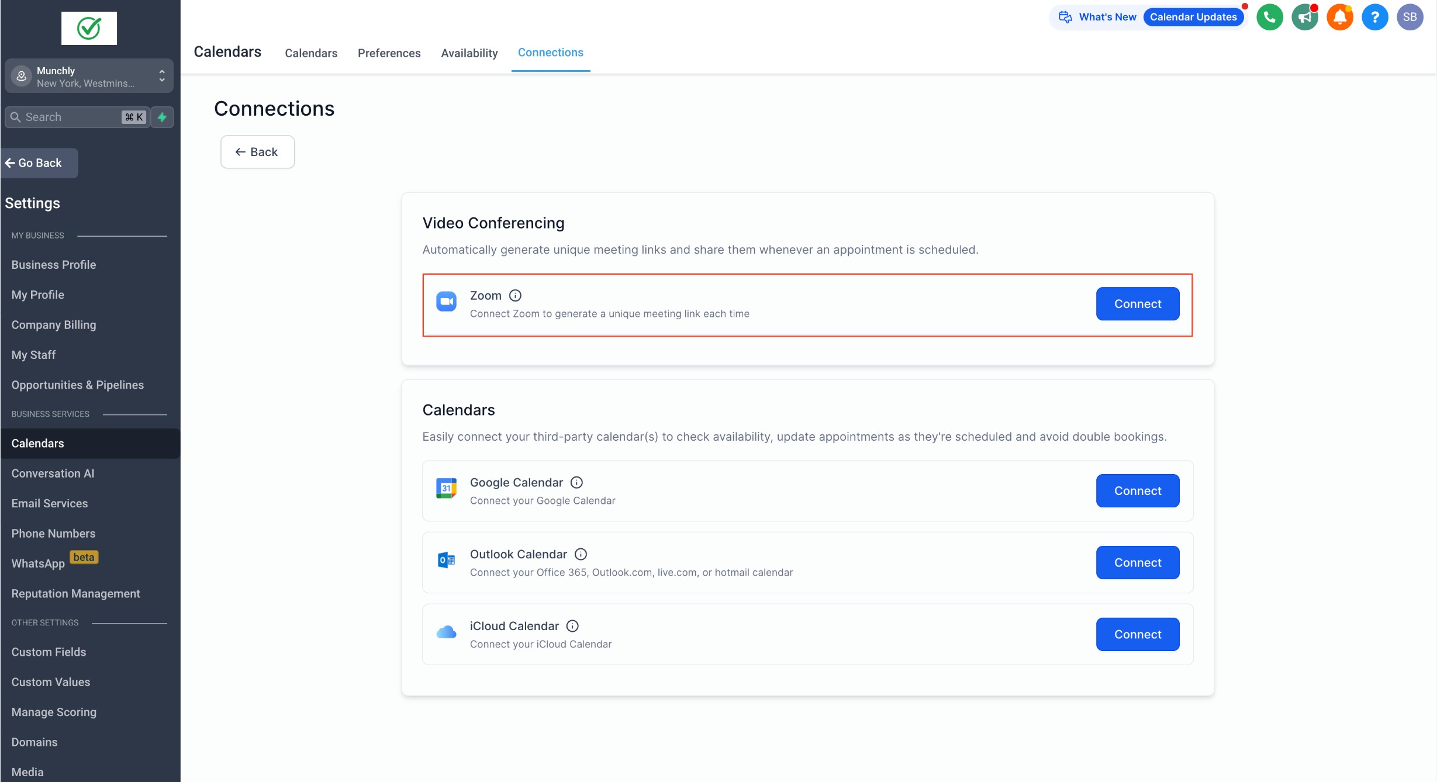
Task: Open Domains settings
Action: point(34,742)
